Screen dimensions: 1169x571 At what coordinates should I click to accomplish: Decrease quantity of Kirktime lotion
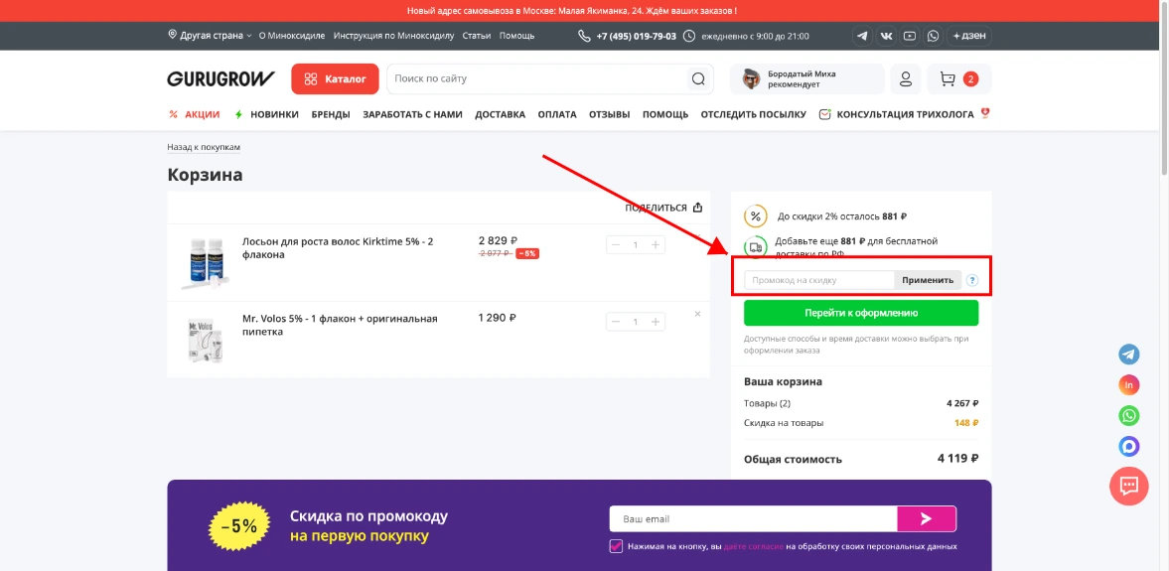(x=616, y=245)
